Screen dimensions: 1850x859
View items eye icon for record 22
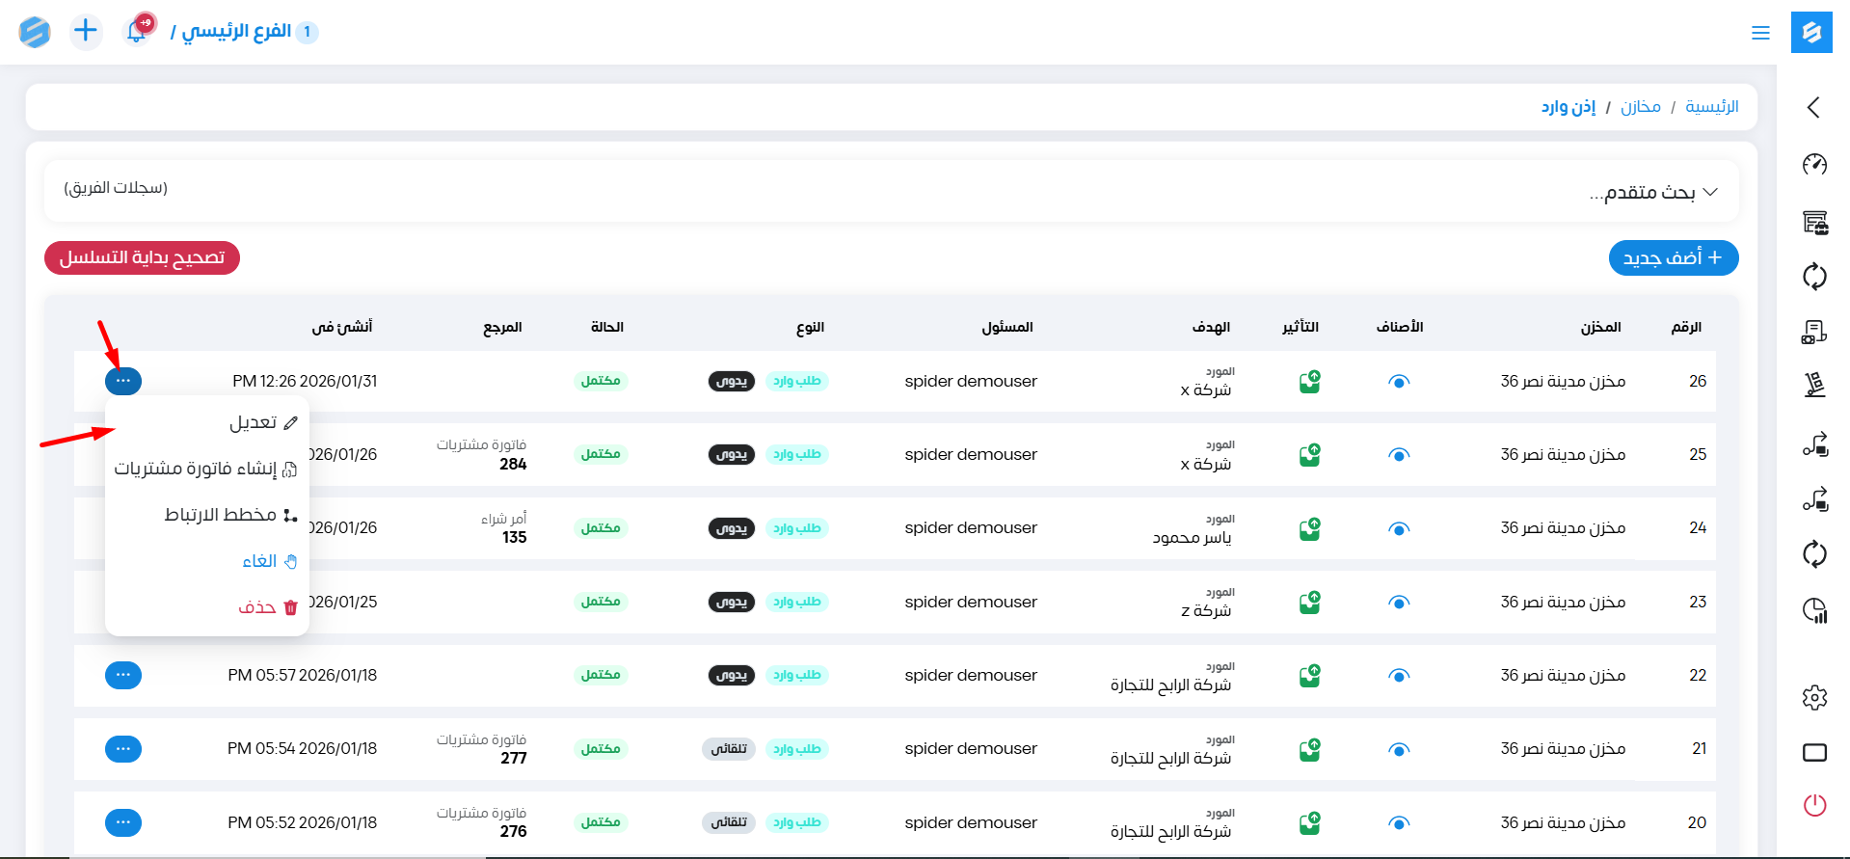pyautogui.click(x=1399, y=676)
